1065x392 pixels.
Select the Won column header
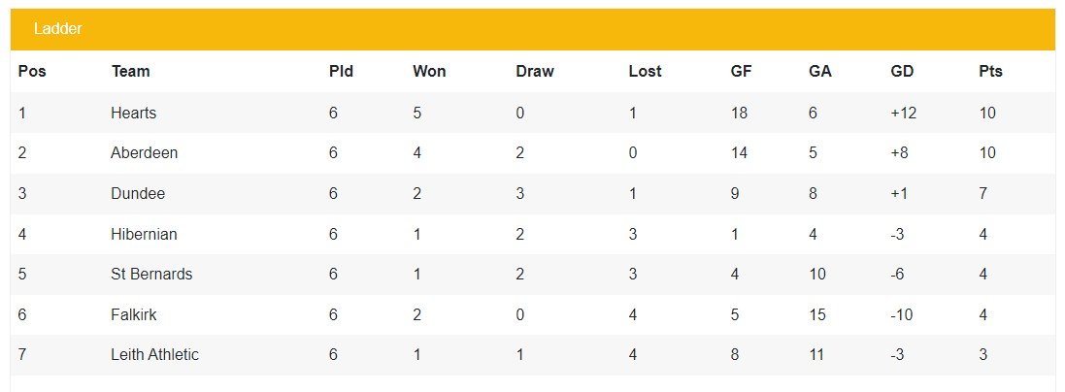click(429, 71)
